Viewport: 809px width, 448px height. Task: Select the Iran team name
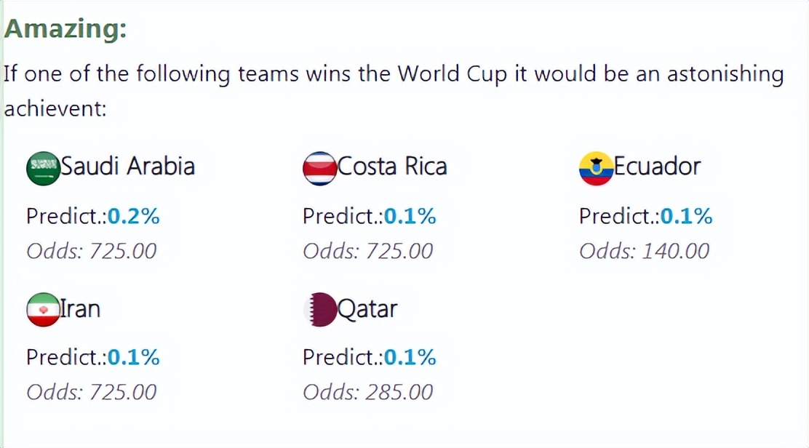[x=80, y=308]
